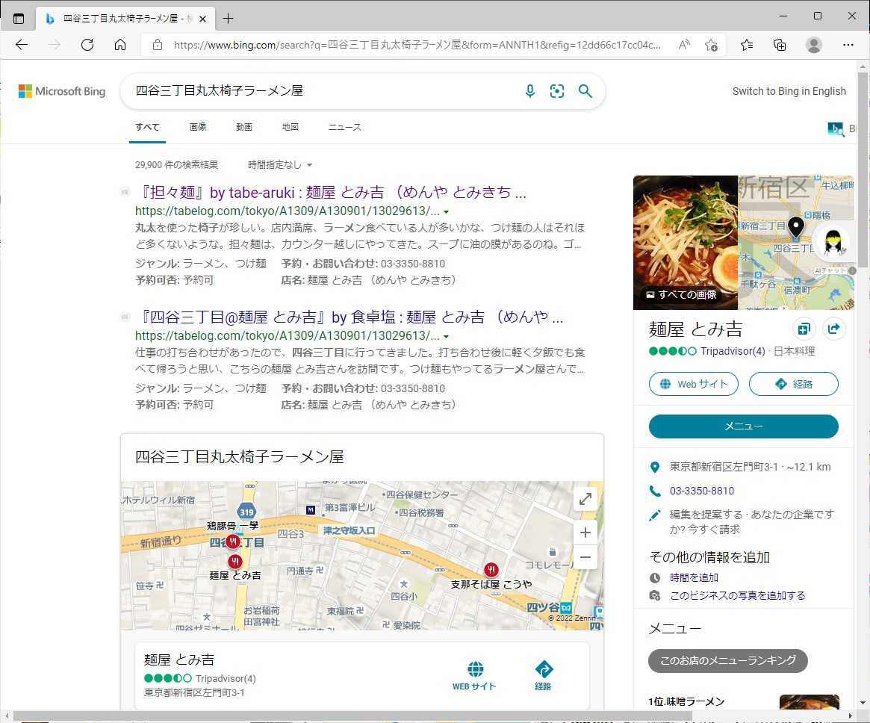This screenshot has height=723, width=870.
Task: Click the microphone voice search icon
Action: [529, 91]
